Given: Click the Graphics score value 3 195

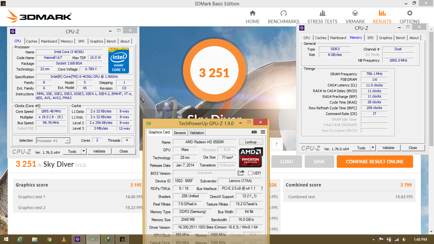Looking at the screenshot, I should click(x=136, y=185).
